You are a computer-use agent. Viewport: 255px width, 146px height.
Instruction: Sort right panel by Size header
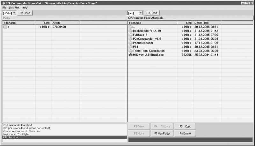185,23
